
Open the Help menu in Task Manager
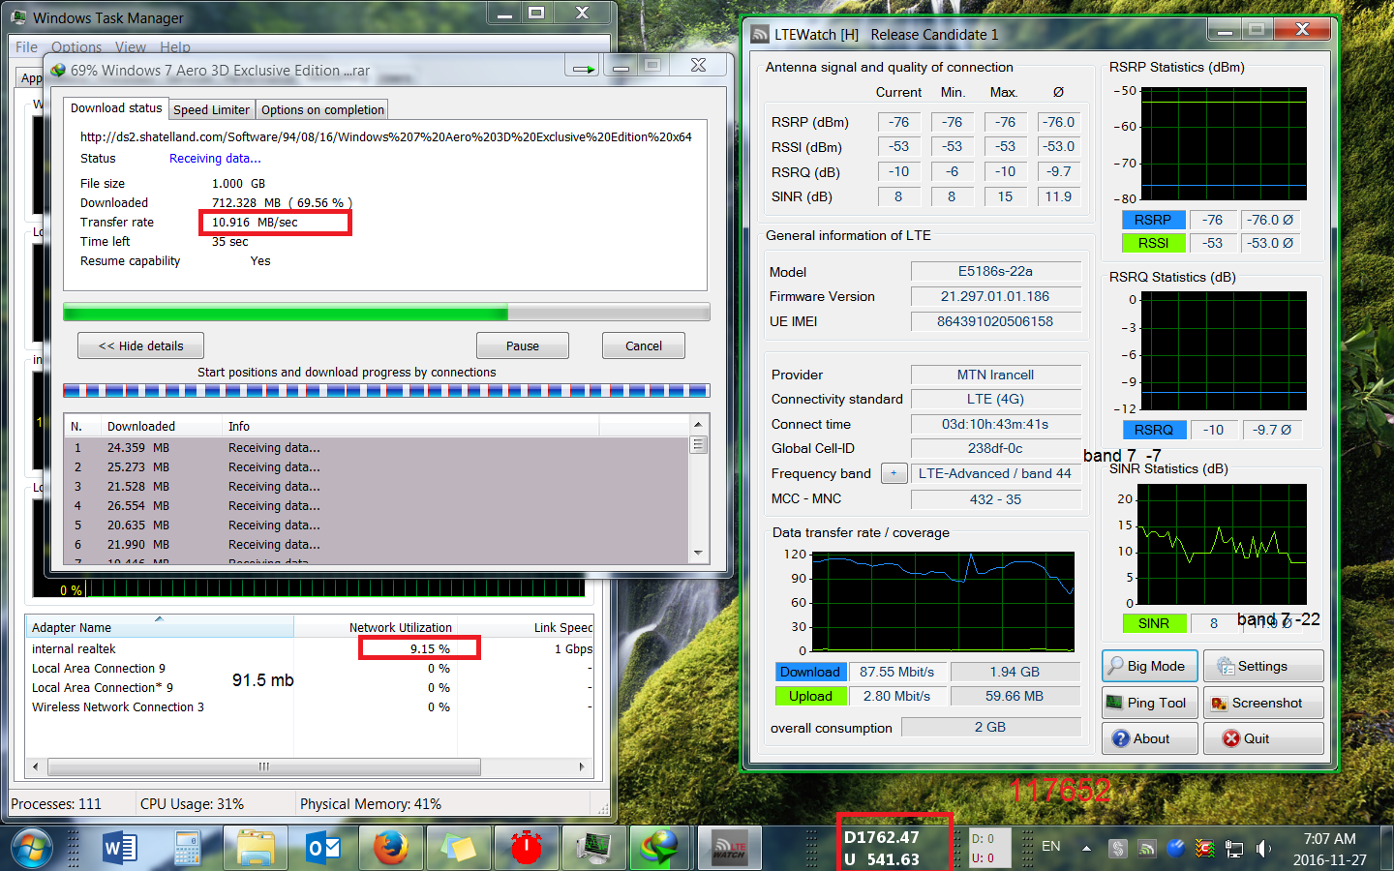pos(175,46)
